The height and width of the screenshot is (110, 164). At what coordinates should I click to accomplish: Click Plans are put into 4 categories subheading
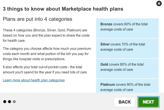click(x=37, y=19)
